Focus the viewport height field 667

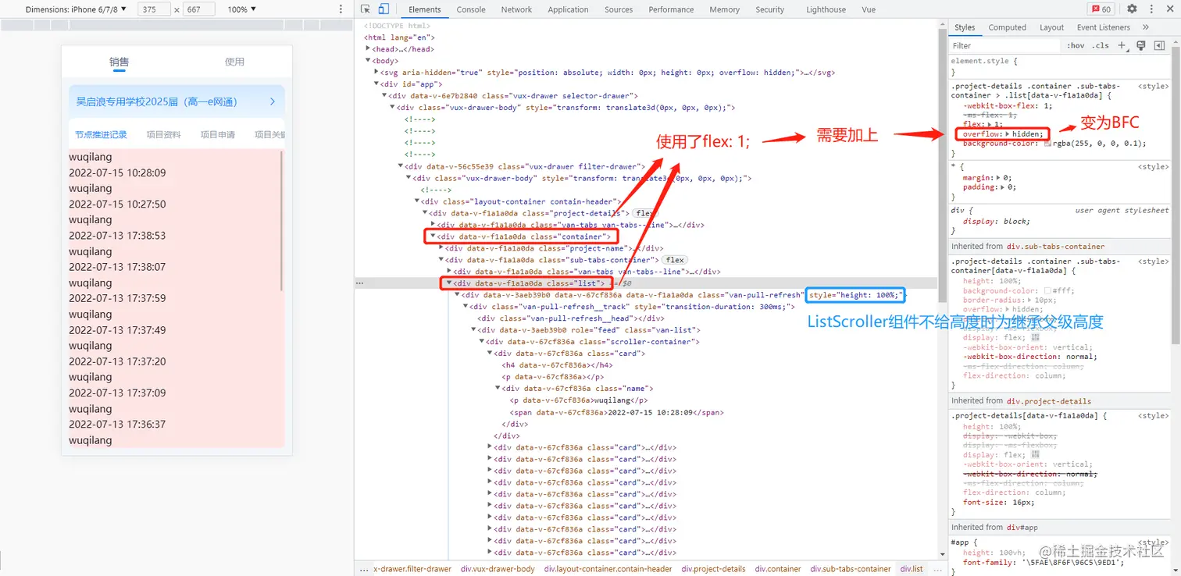pyautogui.click(x=199, y=9)
